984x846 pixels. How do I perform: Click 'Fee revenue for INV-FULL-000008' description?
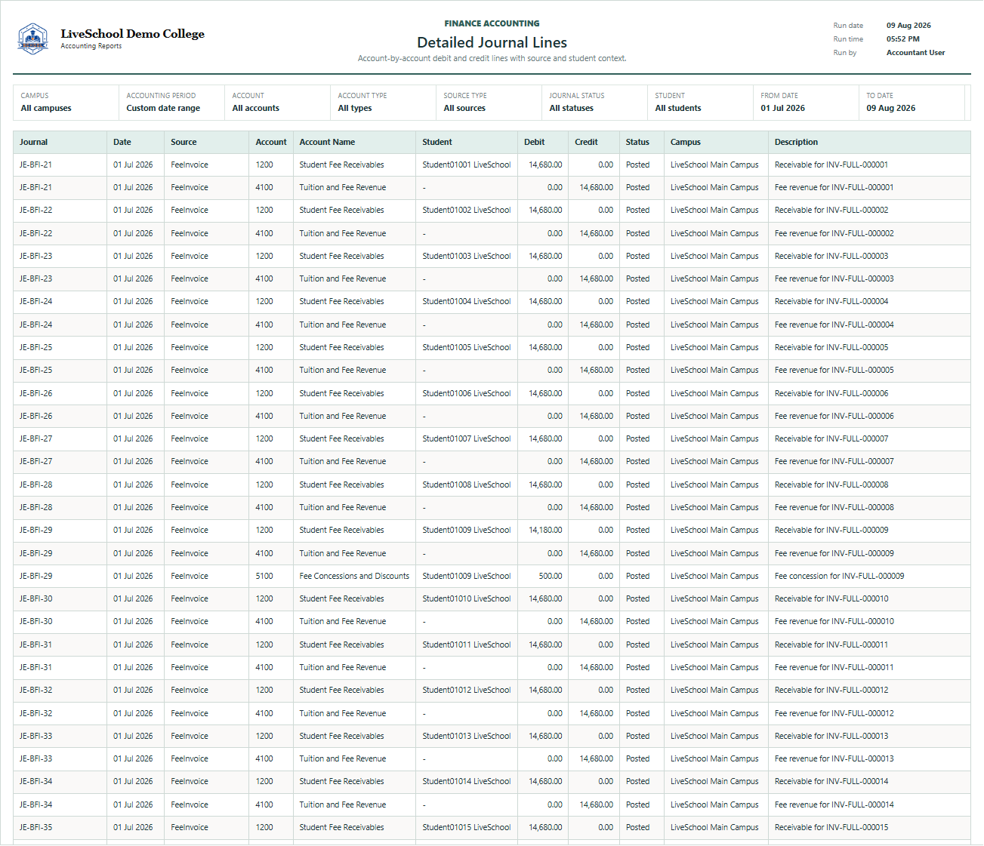[834, 507]
